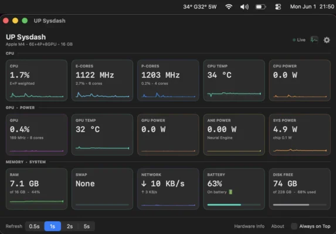Switch refresh interval to 5s
This screenshot has height=234, width=336.
tap(87, 226)
